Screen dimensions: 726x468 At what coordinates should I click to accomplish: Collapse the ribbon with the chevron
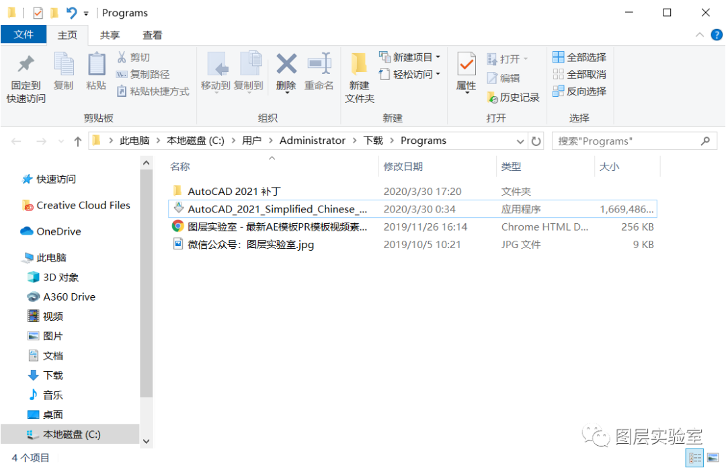coord(700,35)
